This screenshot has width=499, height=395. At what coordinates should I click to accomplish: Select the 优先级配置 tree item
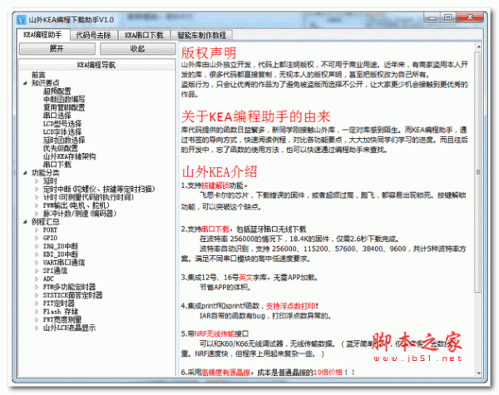(x=61, y=148)
